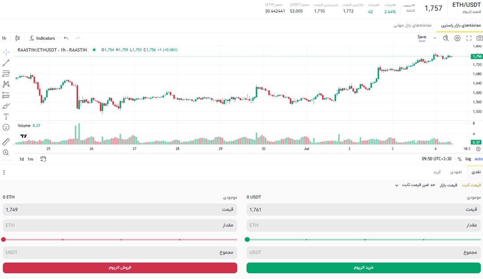Click the red sell amount slider handle
Viewport: 483px width, 279px height.
pyautogui.click(x=4, y=239)
